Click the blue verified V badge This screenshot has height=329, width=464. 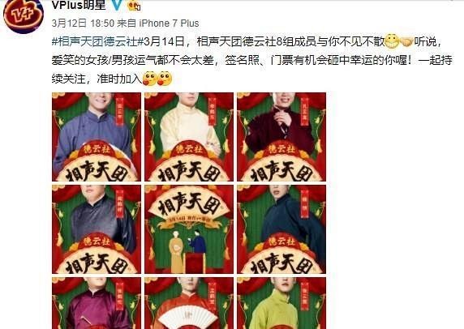pyautogui.click(x=118, y=4)
